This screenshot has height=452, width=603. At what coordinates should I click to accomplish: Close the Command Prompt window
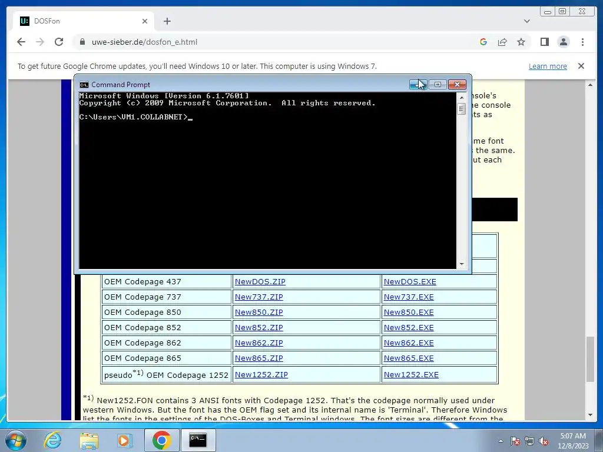(457, 85)
